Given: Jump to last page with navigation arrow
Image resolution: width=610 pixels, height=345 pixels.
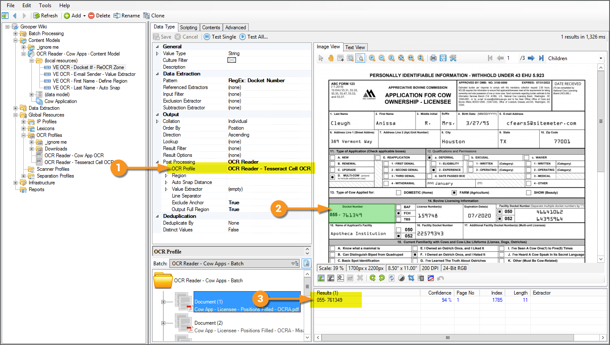Looking at the screenshot, I should pyautogui.click(x=541, y=58).
